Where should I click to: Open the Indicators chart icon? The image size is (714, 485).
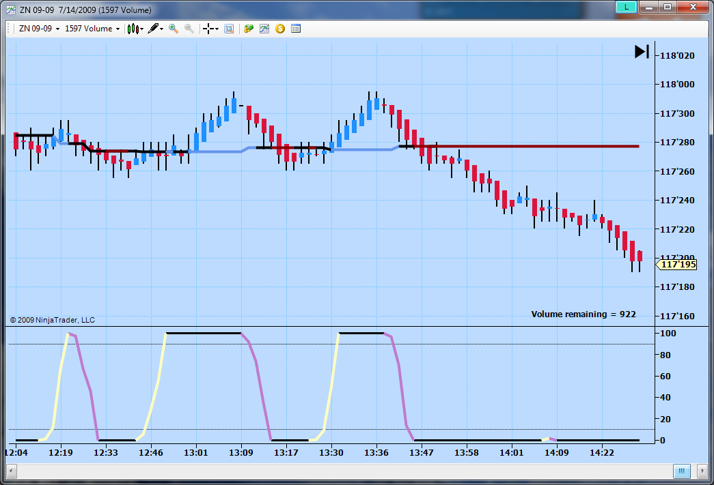[x=264, y=29]
